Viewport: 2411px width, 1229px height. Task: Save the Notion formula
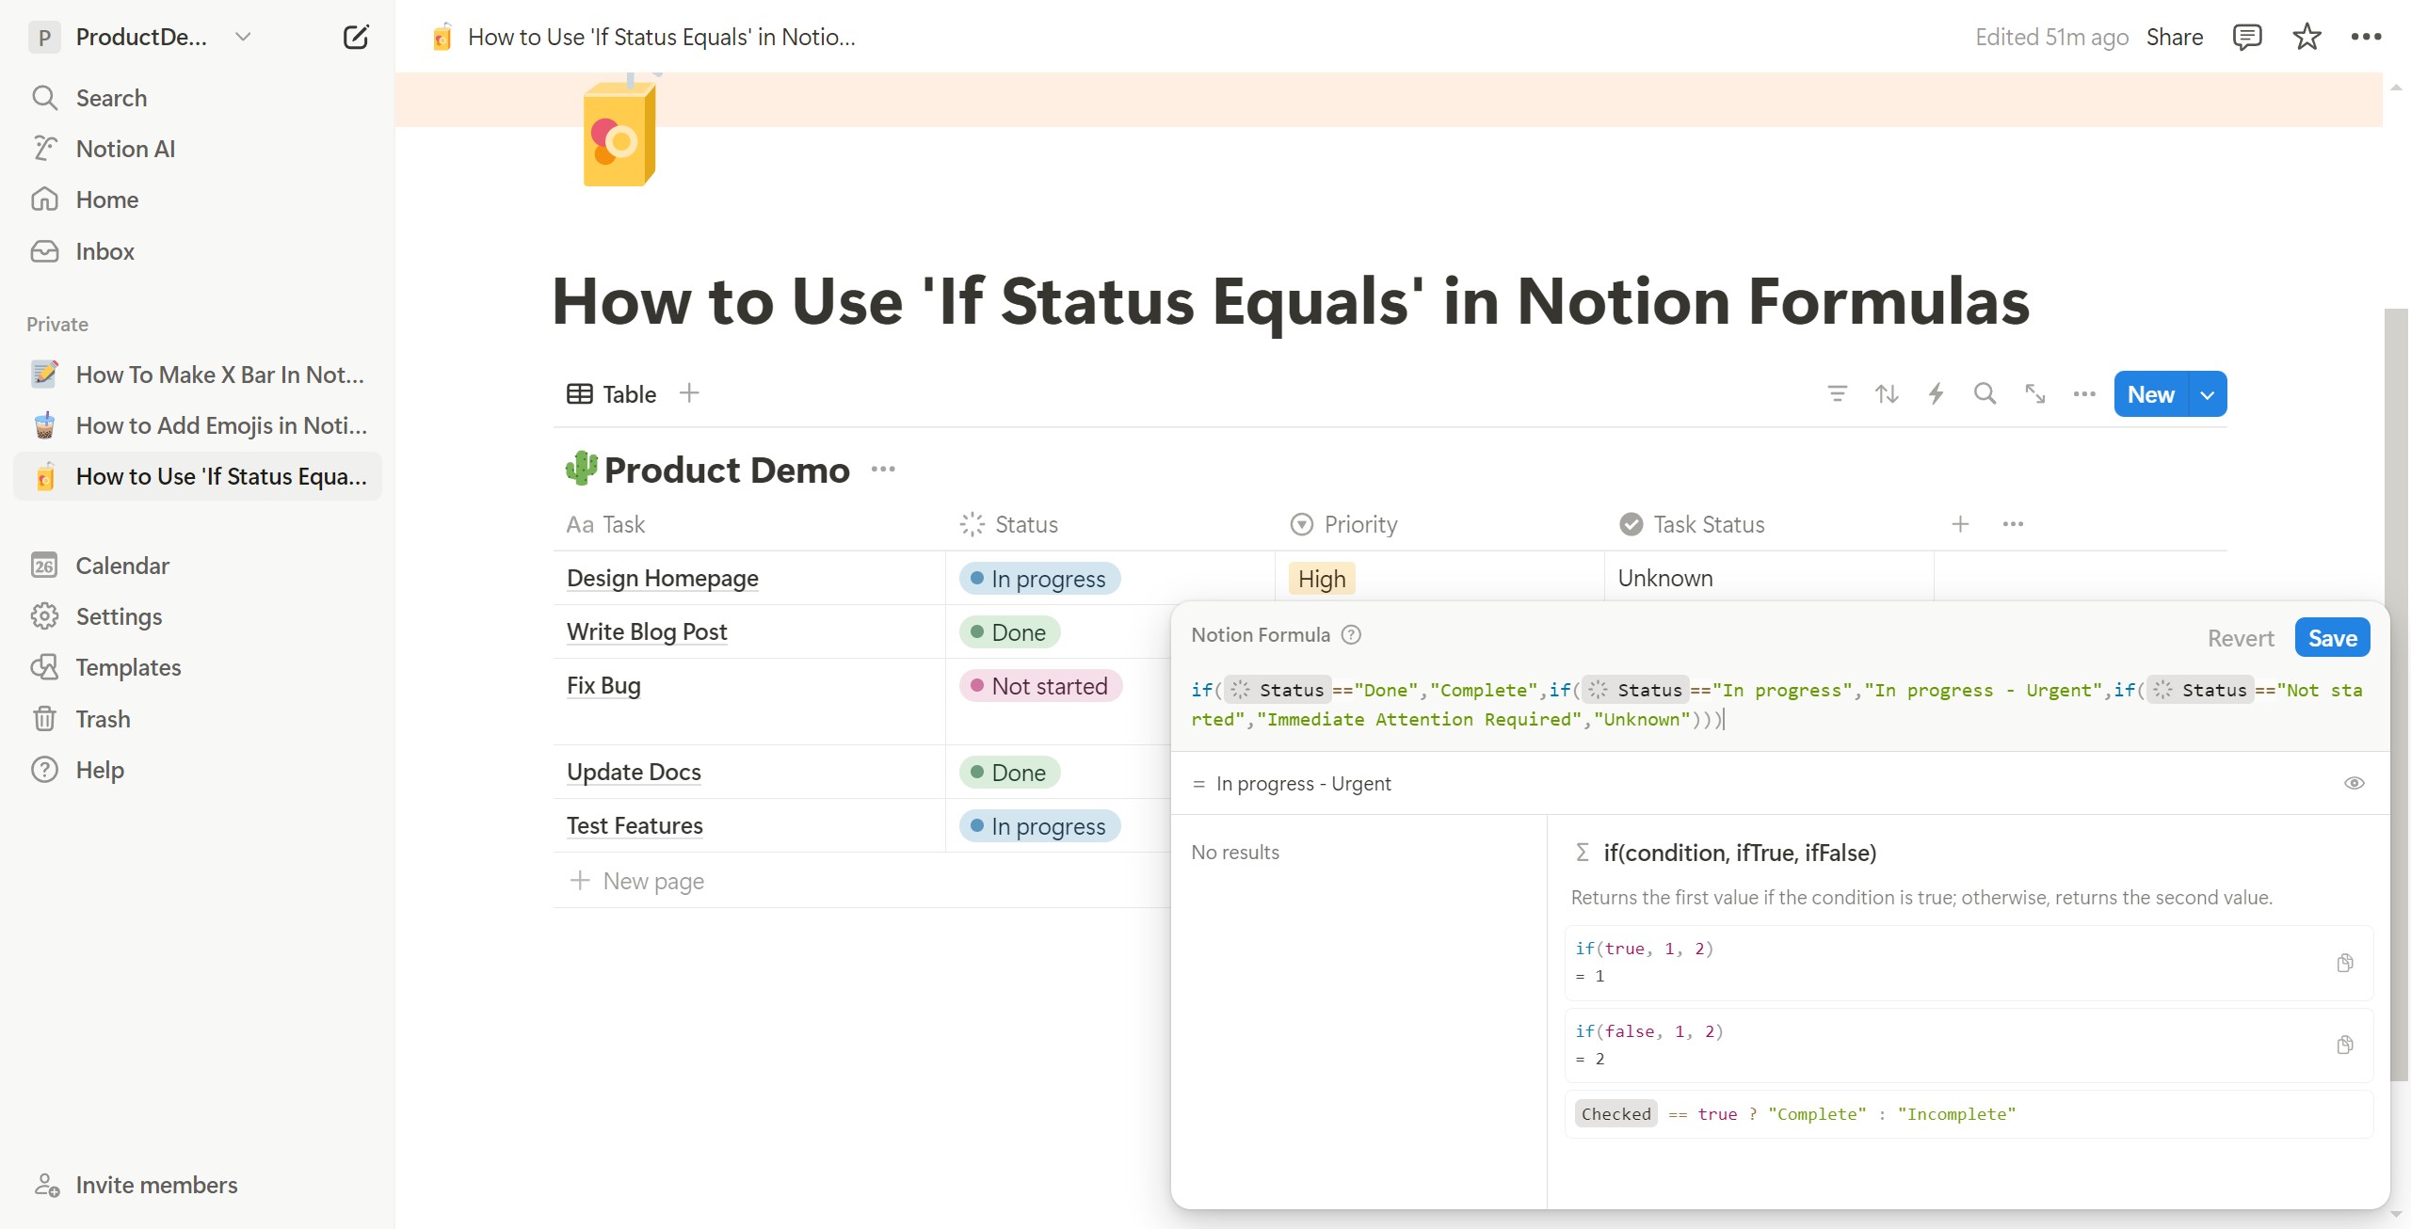[2331, 638]
